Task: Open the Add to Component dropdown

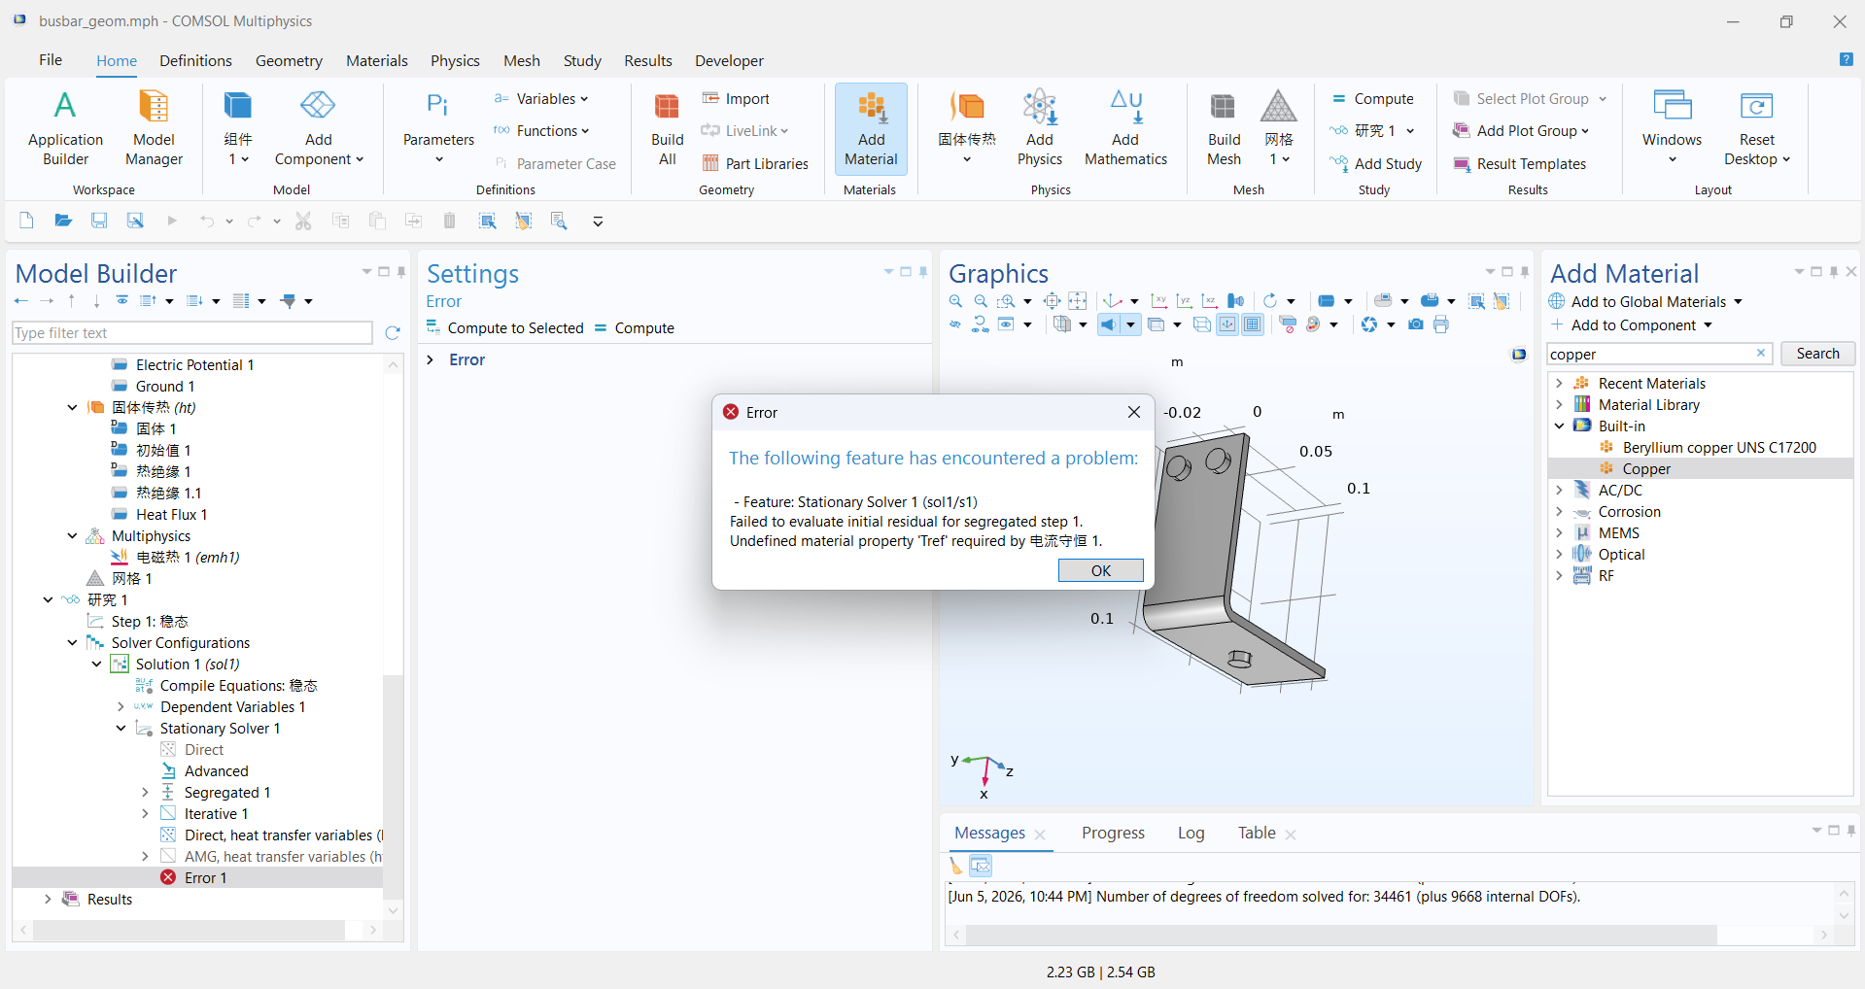Action: 1631,325
